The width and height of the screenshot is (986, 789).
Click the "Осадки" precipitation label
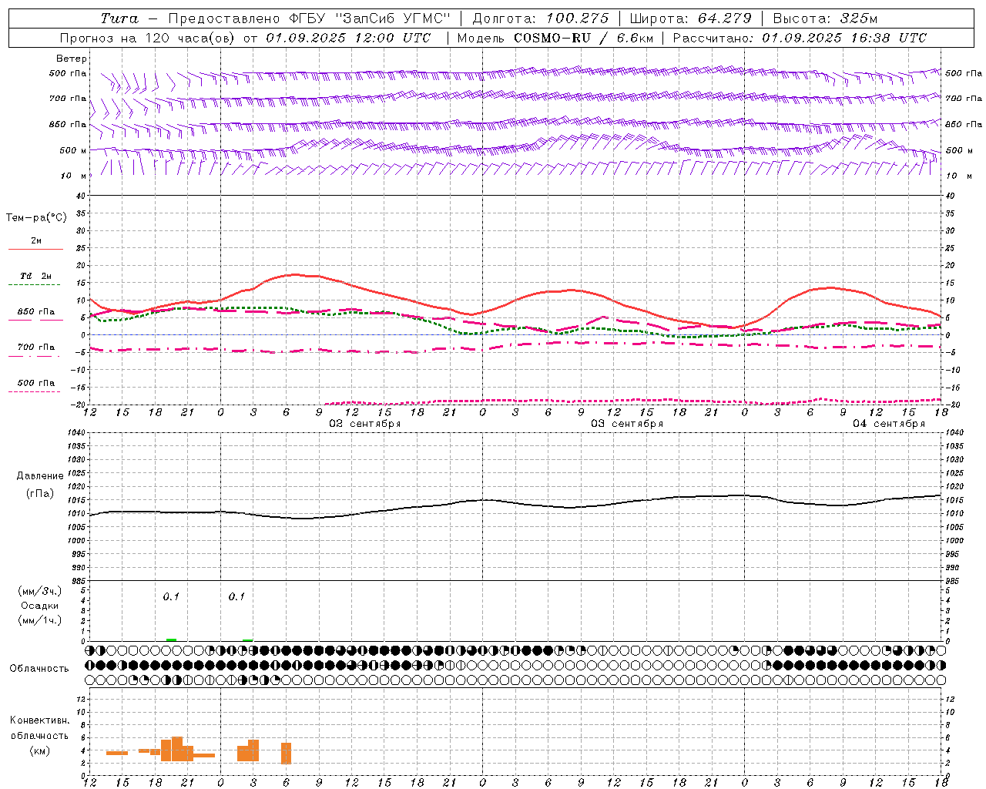point(40,606)
